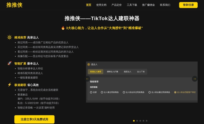
Task: Open 联系我们 nav link
Action: (165, 5)
